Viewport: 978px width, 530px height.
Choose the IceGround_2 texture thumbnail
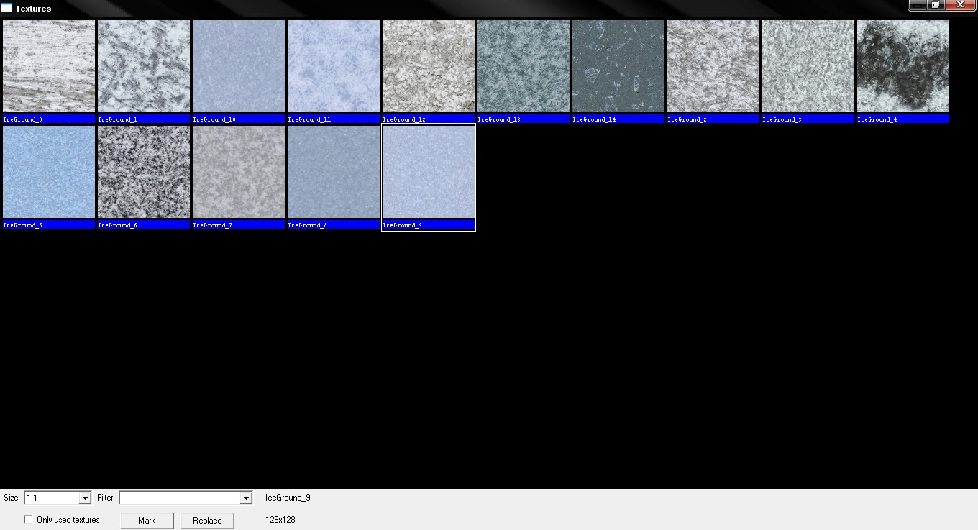(x=713, y=66)
